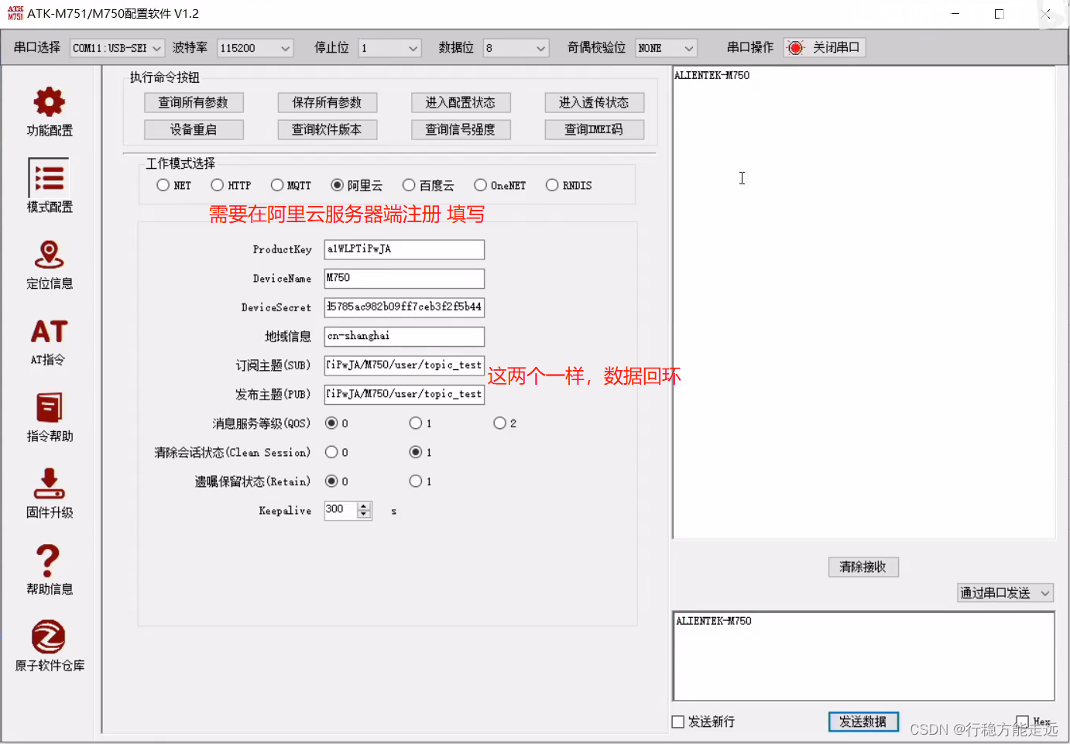Open the 波特率 115200 dropdown
Image resolution: width=1070 pixels, height=744 pixels.
[x=255, y=48]
